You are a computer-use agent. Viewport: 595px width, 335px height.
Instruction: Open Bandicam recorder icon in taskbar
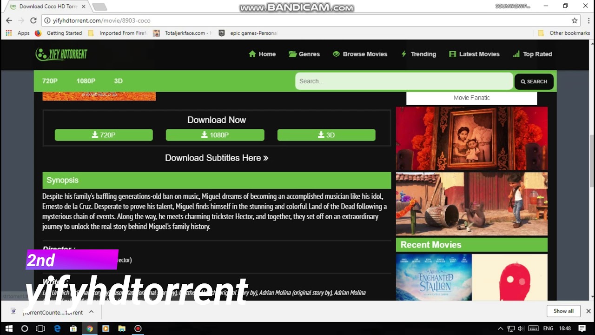(138, 328)
